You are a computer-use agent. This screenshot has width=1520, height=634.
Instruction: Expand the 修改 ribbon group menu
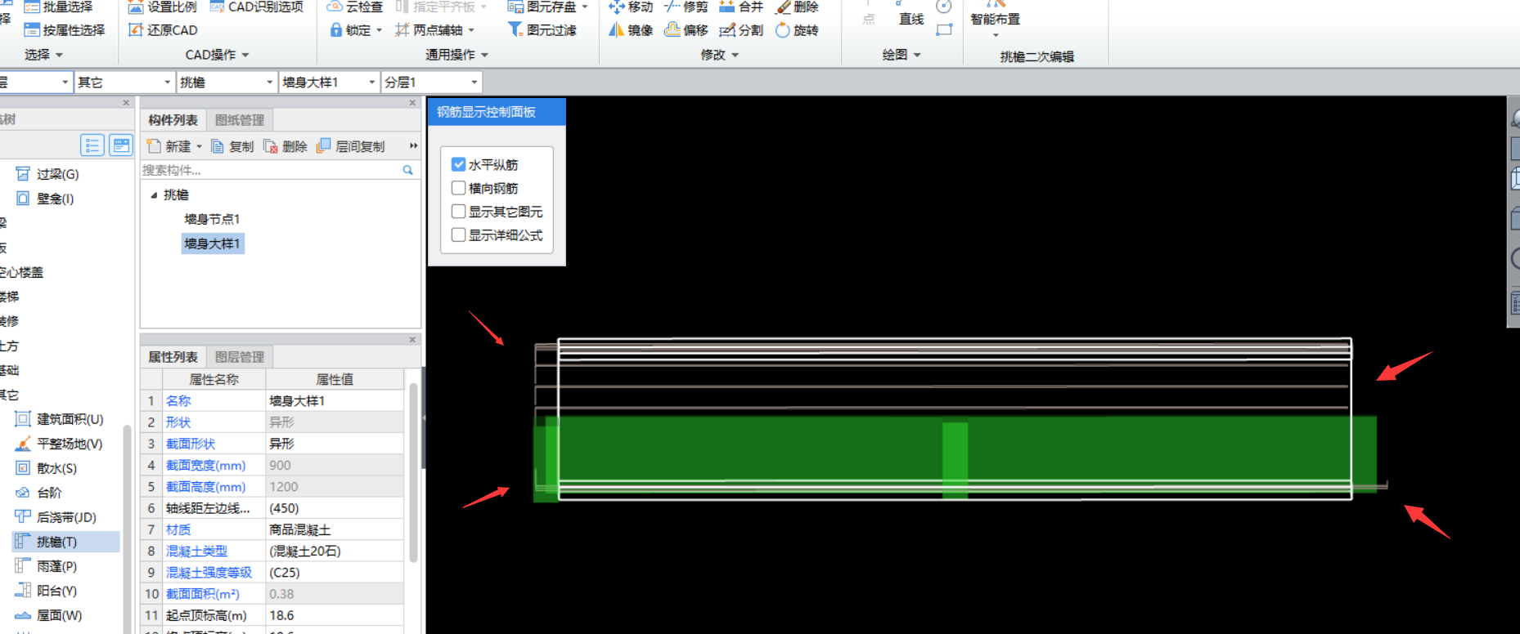[x=720, y=55]
